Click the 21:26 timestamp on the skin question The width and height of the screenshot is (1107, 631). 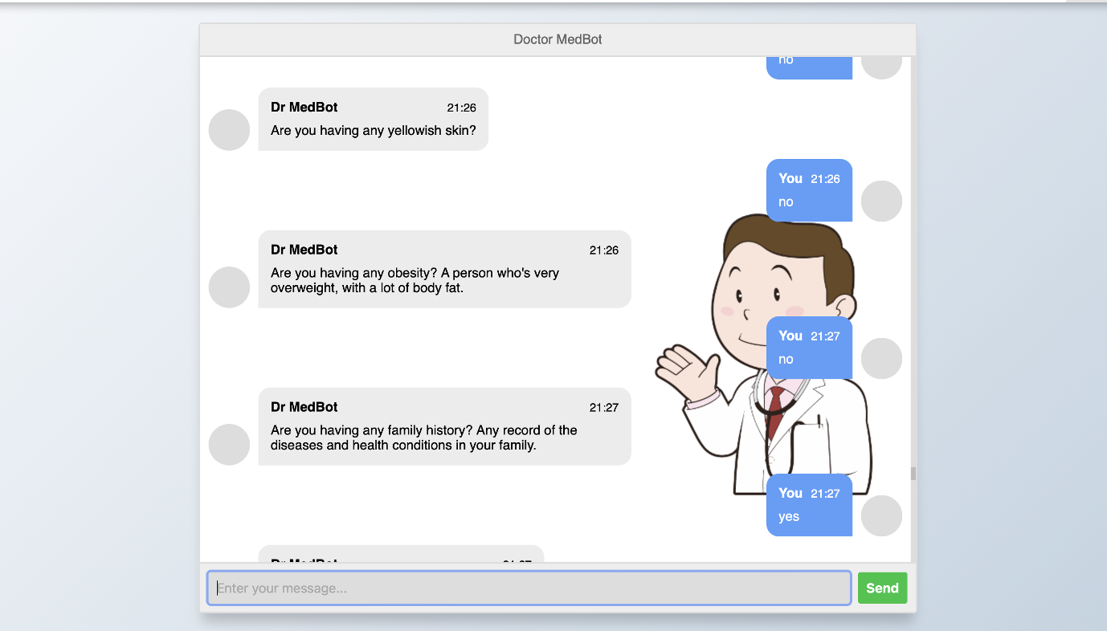(x=462, y=107)
